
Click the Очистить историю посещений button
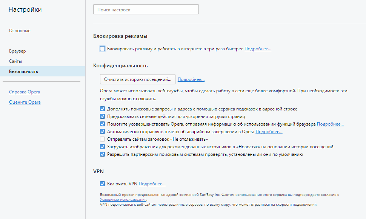pyautogui.click(x=138, y=79)
